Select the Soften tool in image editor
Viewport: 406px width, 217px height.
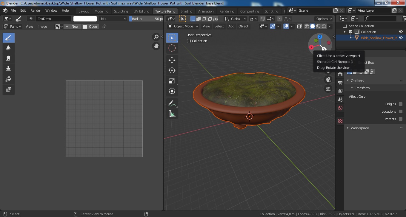point(8,48)
